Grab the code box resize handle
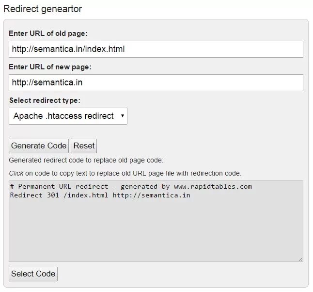Screen dimensions: 313x292 300,260
